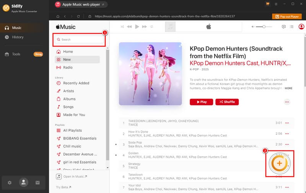Click the now-playing artwork placeholder
Viewport: 306px width, 193px height.
(170, 26)
